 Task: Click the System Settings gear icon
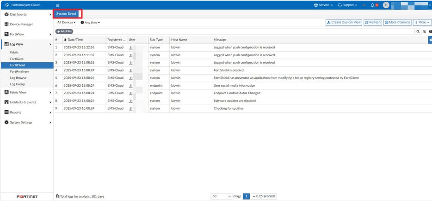pyautogui.click(x=6, y=122)
